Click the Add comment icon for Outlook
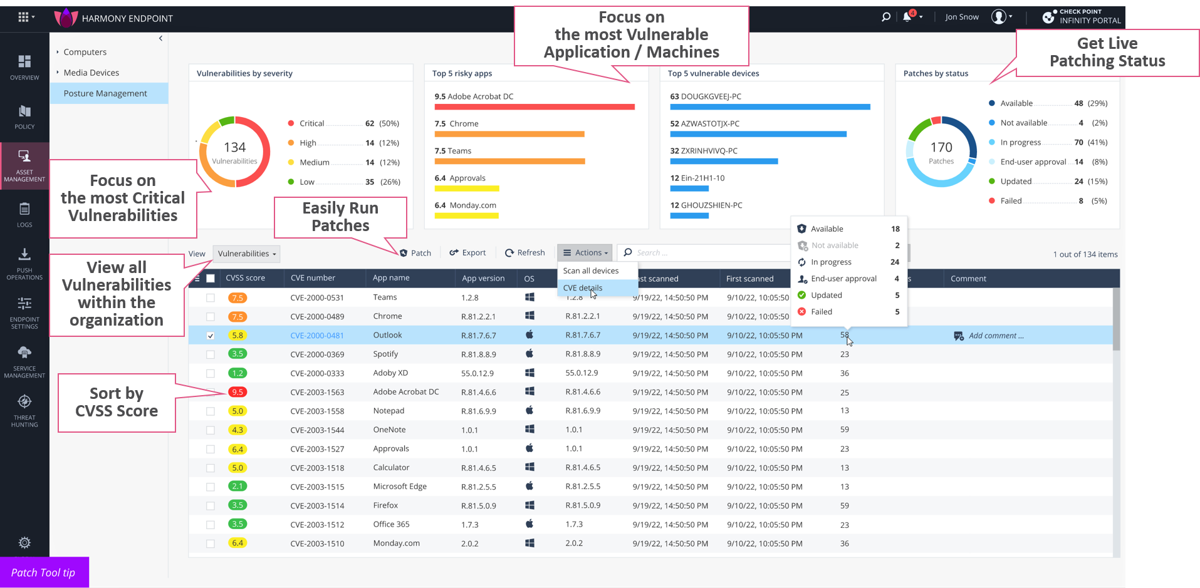Image resolution: width=1200 pixels, height=588 pixels. (958, 336)
